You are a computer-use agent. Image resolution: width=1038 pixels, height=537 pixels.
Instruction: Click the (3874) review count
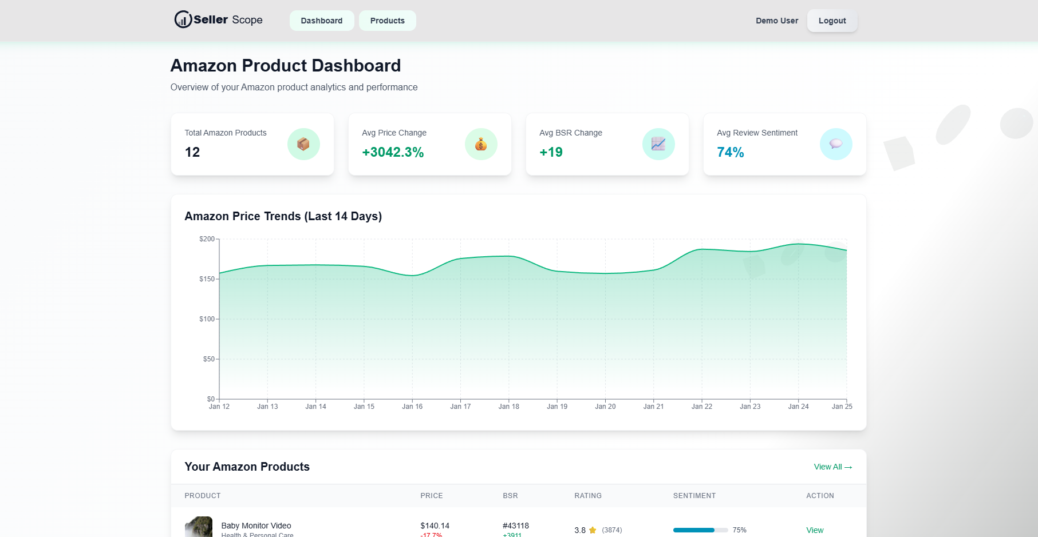[x=612, y=530]
